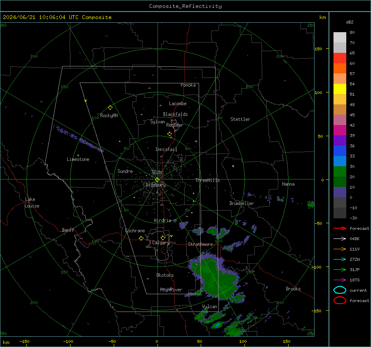
Task: Select the yellow 51-54 dBZ color swatch
Action: (x=340, y=89)
